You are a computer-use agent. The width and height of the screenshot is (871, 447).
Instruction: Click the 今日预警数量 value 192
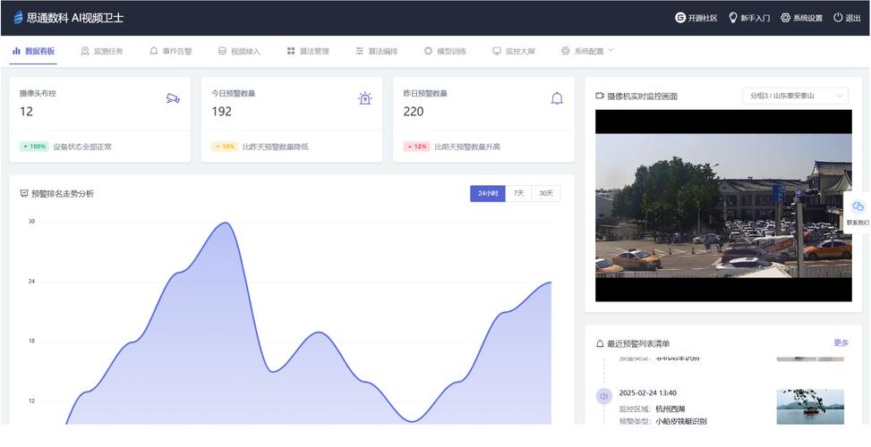click(x=222, y=112)
